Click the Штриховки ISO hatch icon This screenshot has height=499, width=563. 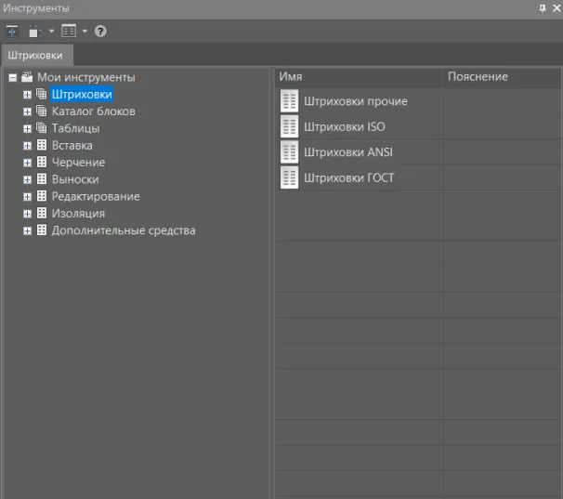[x=289, y=126]
